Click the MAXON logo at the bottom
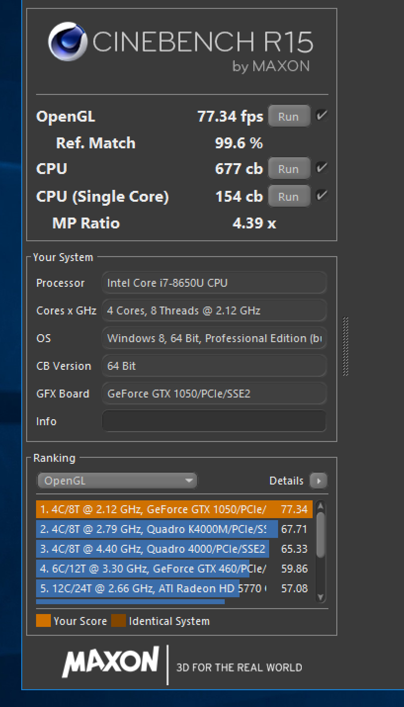This screenshot has width=404, height=707. click(111, 662)
